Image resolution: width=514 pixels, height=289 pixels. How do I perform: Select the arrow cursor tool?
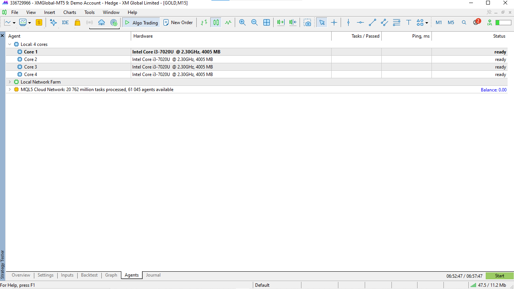click(322, 23)
